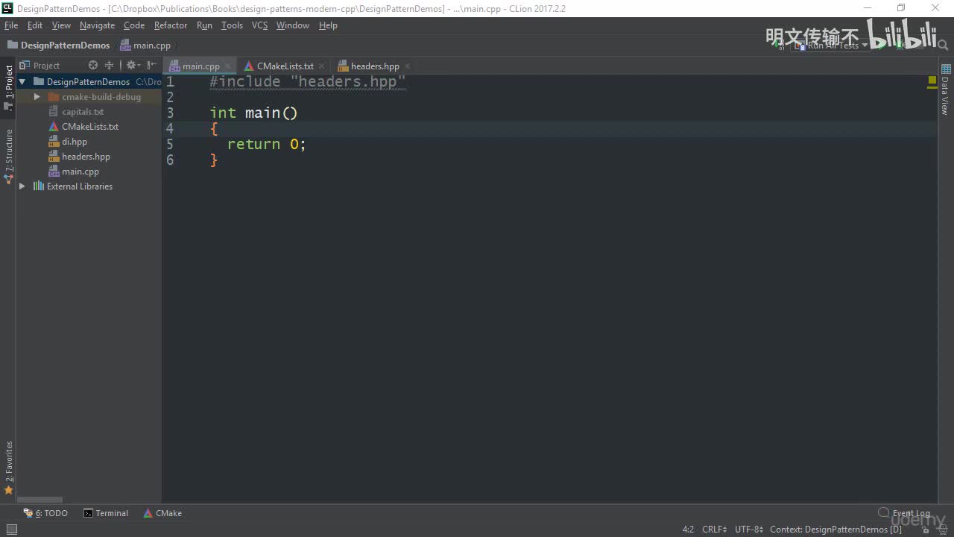Viewport: 954px width, 537px height.
Task: Open the Terminal tool window
Action: [x=106, y=513]
